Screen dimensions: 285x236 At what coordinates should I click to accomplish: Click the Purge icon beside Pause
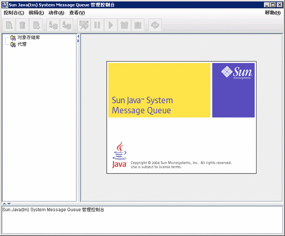point(84,25)
